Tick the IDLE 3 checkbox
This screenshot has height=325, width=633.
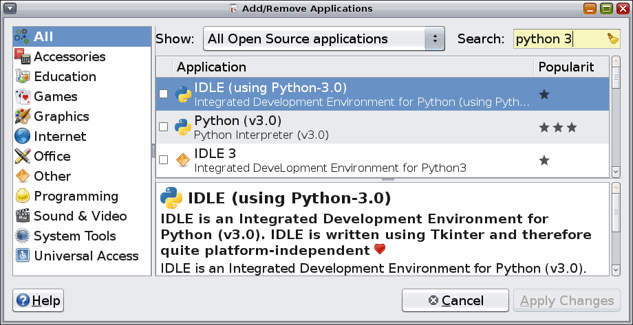click(164, 160)
